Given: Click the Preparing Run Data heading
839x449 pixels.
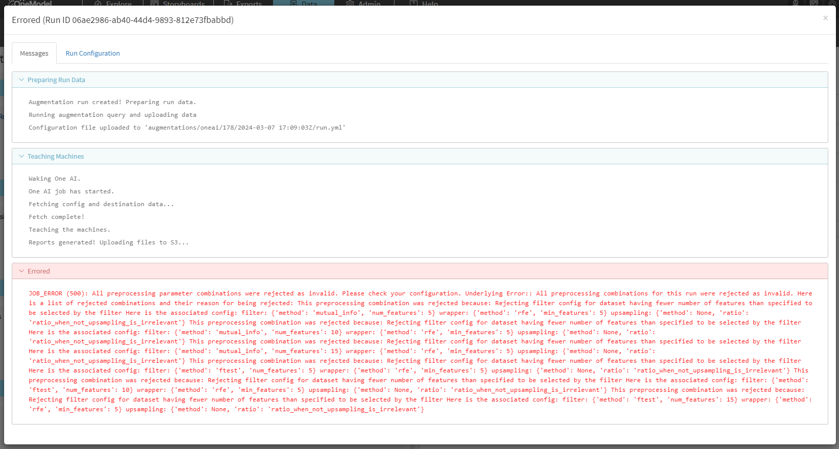Looking at the screenshot, I should 56,80.
